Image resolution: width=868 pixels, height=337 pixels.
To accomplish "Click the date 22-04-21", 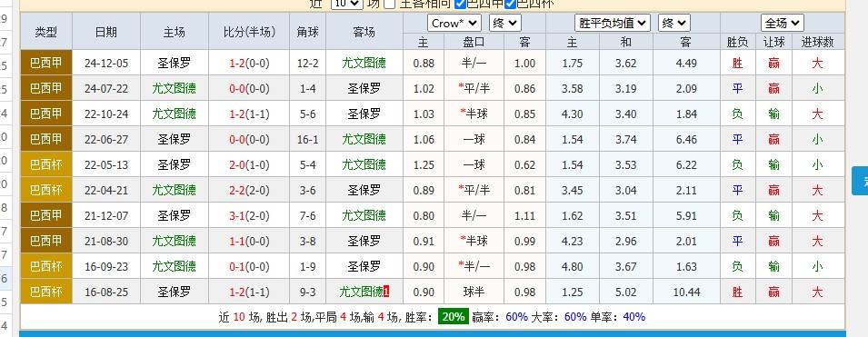I will (x=106, y=191).
